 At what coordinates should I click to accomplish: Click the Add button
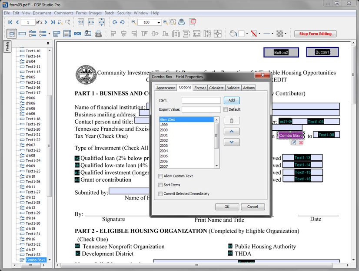(232, 100)
